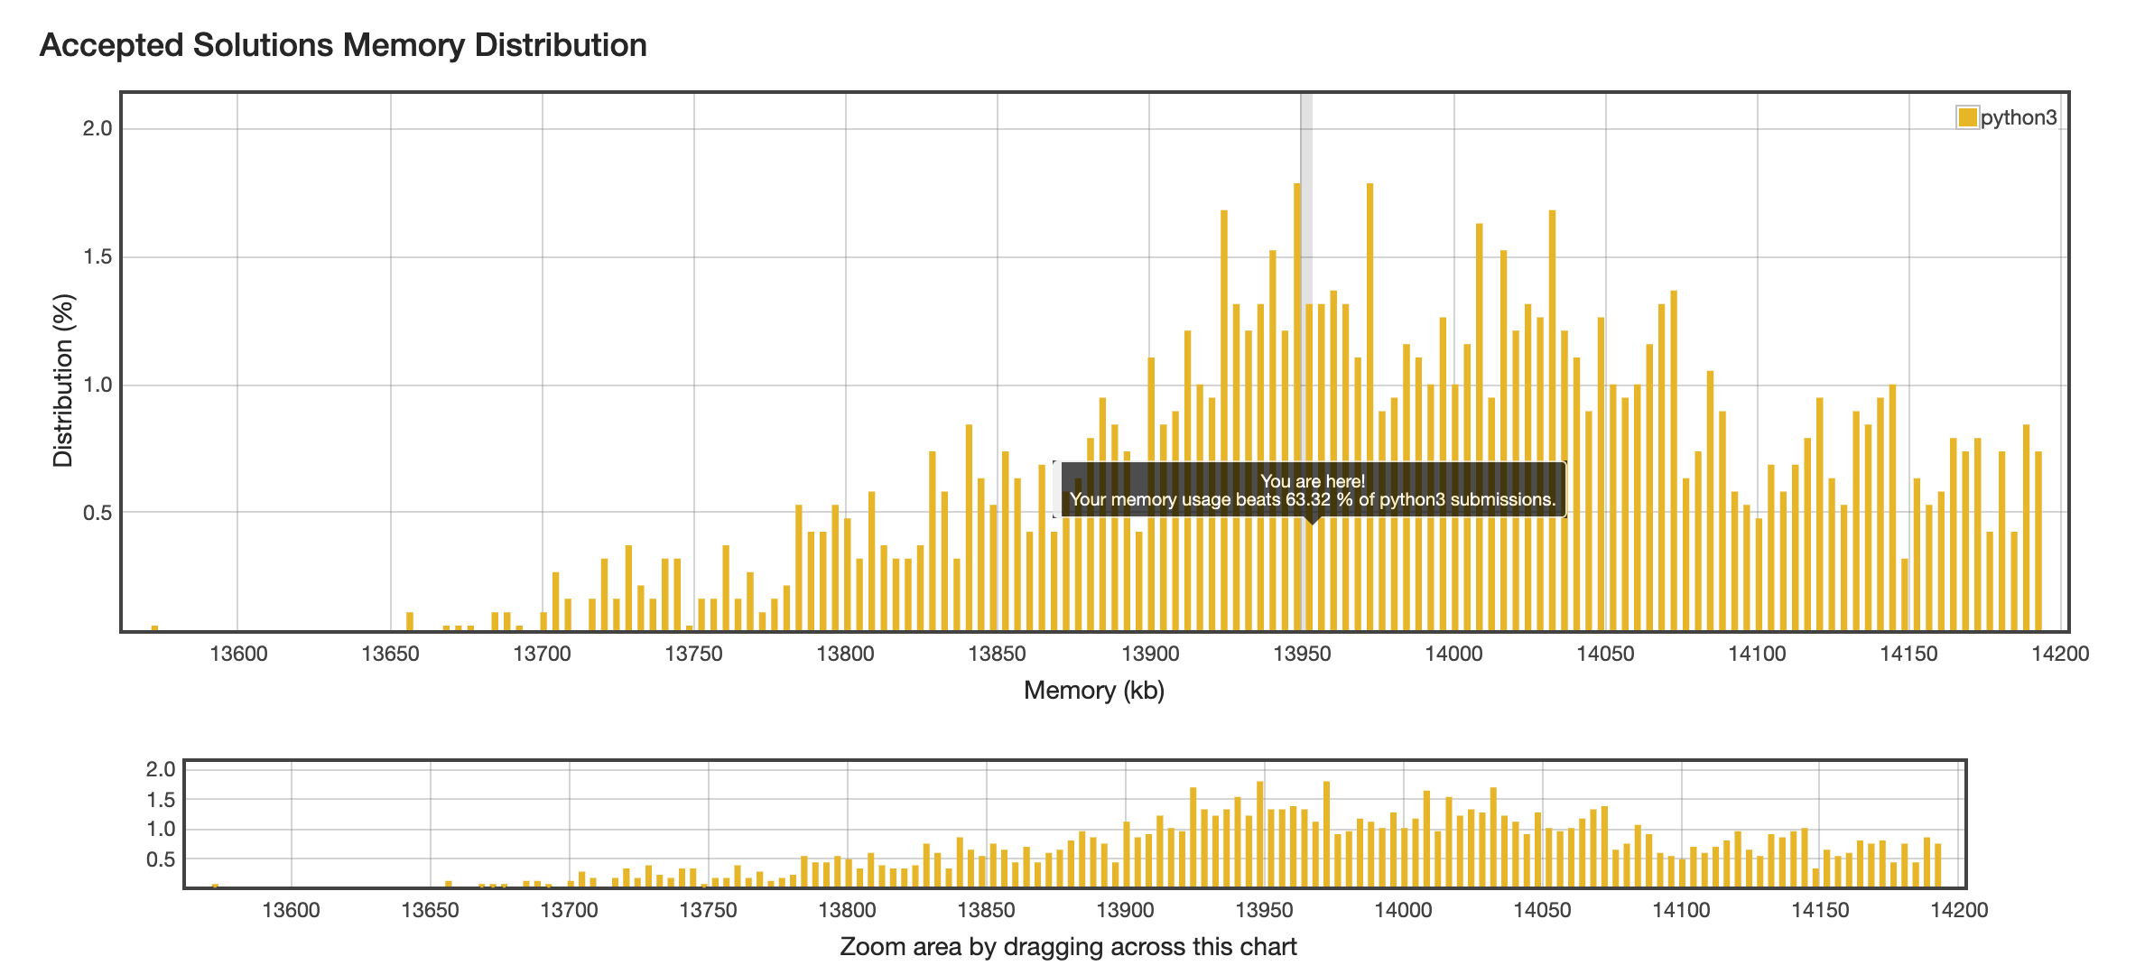
Task: Click the 'Distribution (%)' vertical axis title
Action: point(63,380)
